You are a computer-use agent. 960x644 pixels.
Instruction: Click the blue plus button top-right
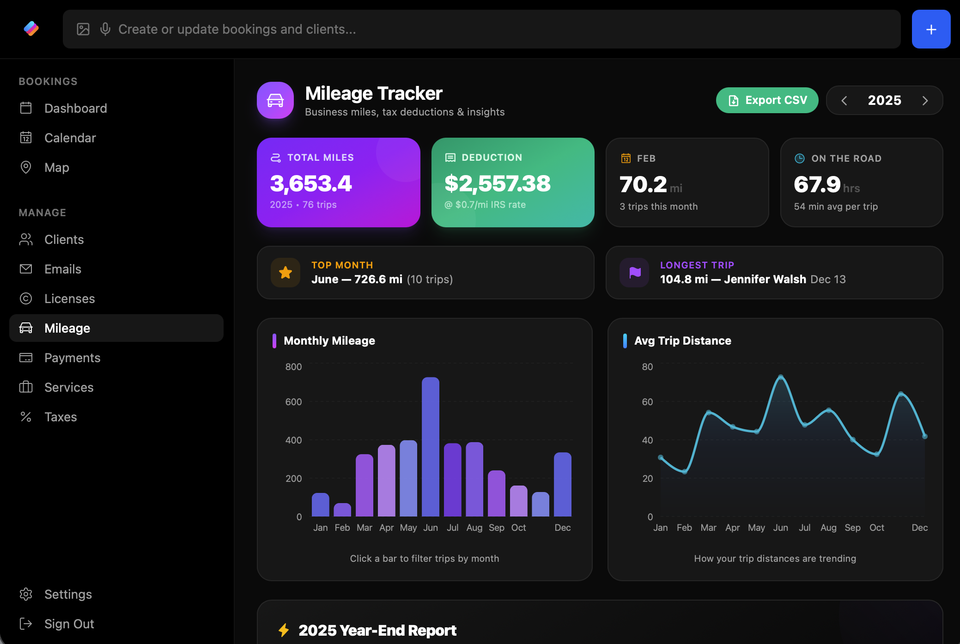[x=931, y=29]
